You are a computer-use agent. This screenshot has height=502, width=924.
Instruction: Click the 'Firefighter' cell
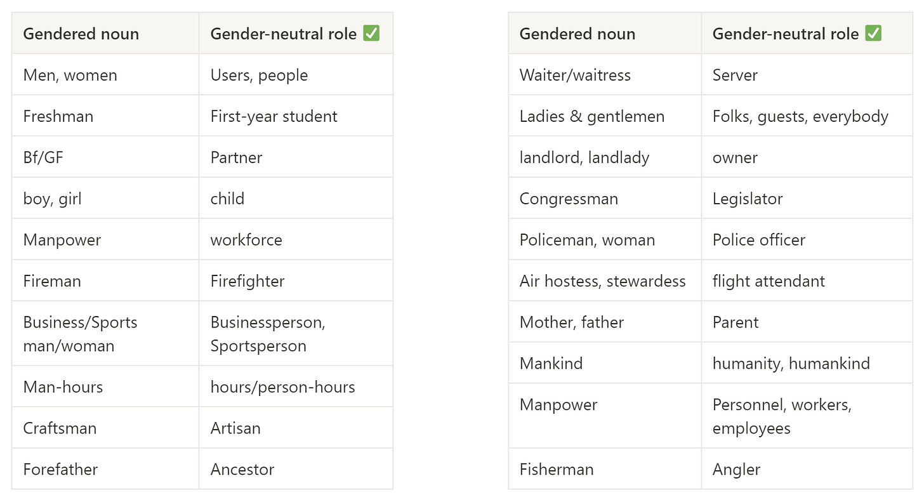click(296, 281)
